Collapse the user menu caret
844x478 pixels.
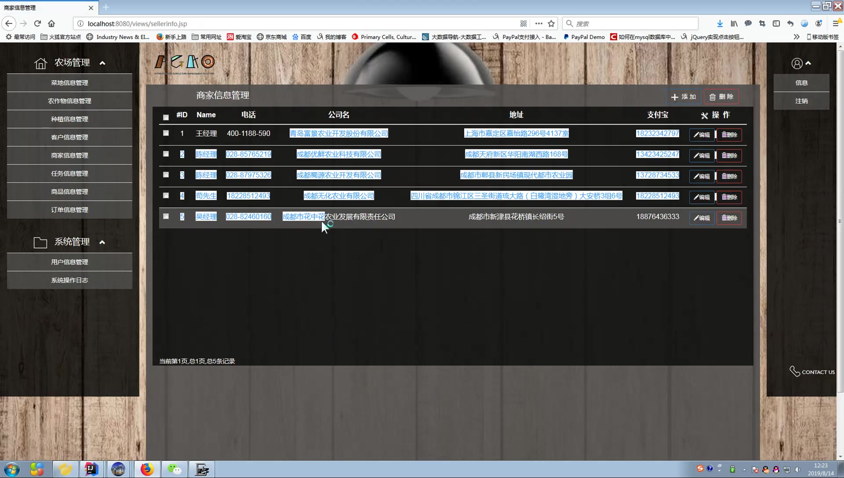coord(808,63)
